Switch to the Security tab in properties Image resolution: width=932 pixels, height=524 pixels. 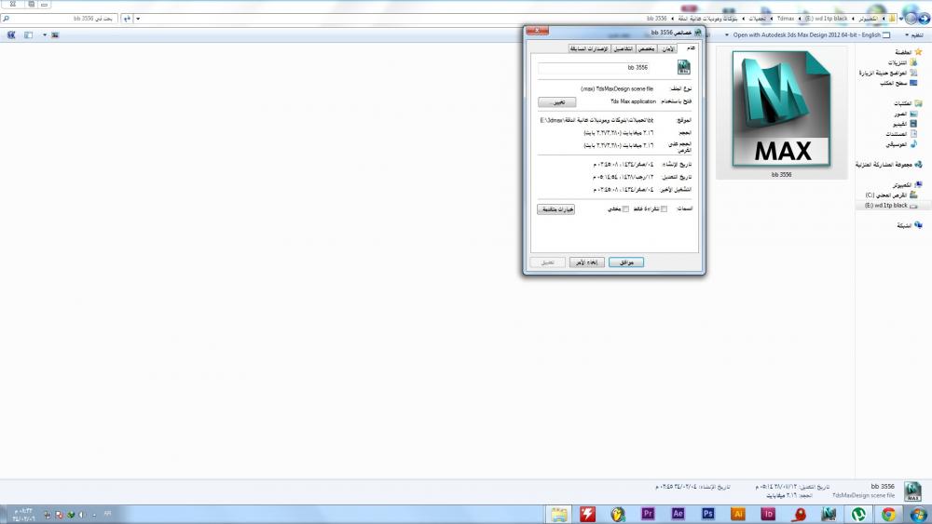click(668, 48)
